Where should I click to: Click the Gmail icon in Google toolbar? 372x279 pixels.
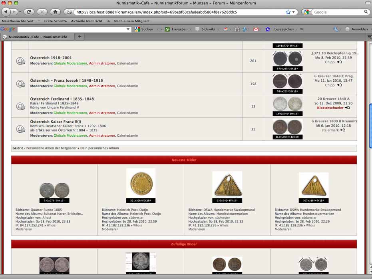[256, 29]
